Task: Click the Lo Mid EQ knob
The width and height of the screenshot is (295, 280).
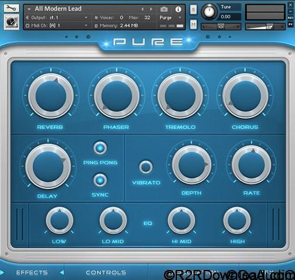Action: 113,220
